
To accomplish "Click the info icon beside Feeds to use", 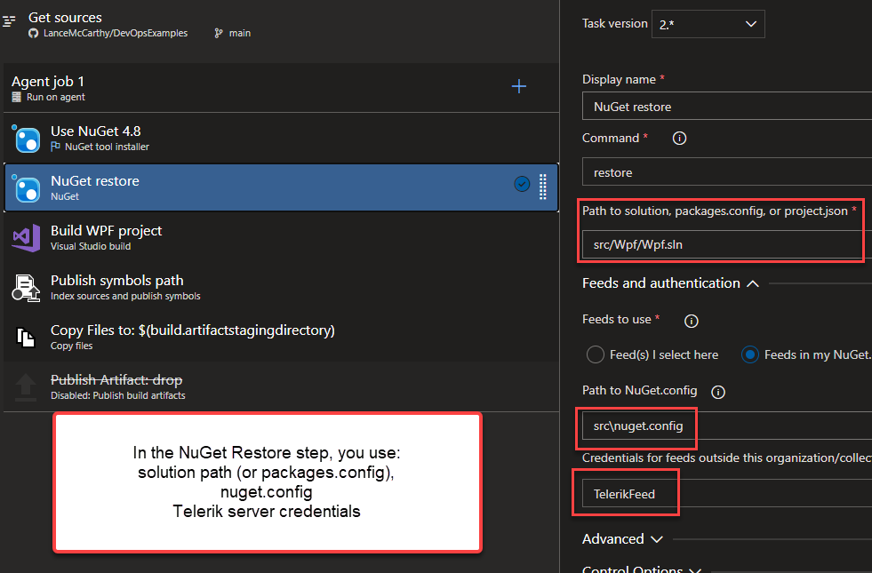I will click(x=691, y=320).
